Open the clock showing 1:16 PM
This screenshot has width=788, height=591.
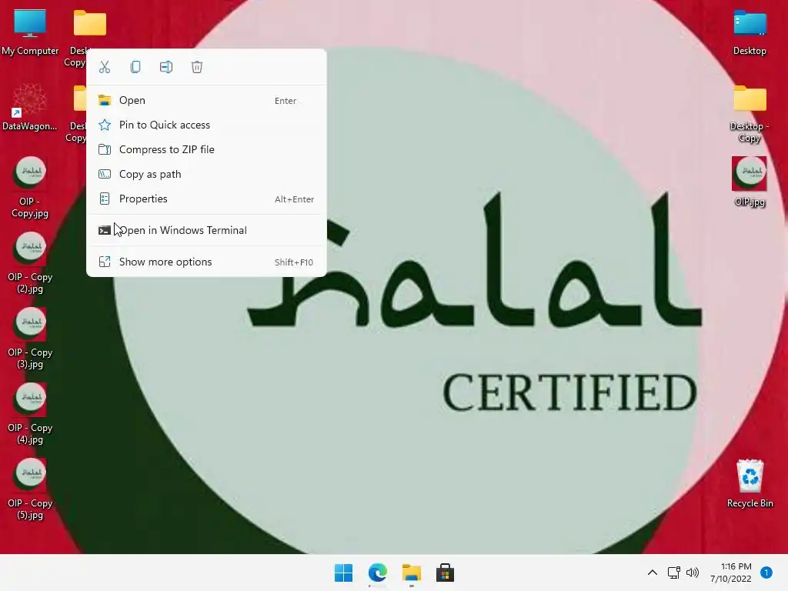pos(731,573)
